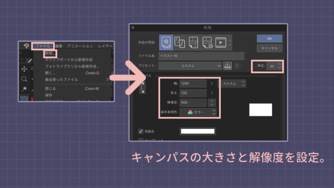Click the white canvas preview thumbnail

point(261,110)
